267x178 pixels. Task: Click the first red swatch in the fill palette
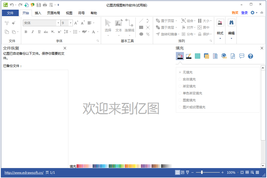pos(77,166)
